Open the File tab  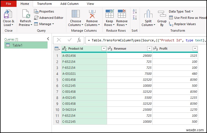point(9,4)
